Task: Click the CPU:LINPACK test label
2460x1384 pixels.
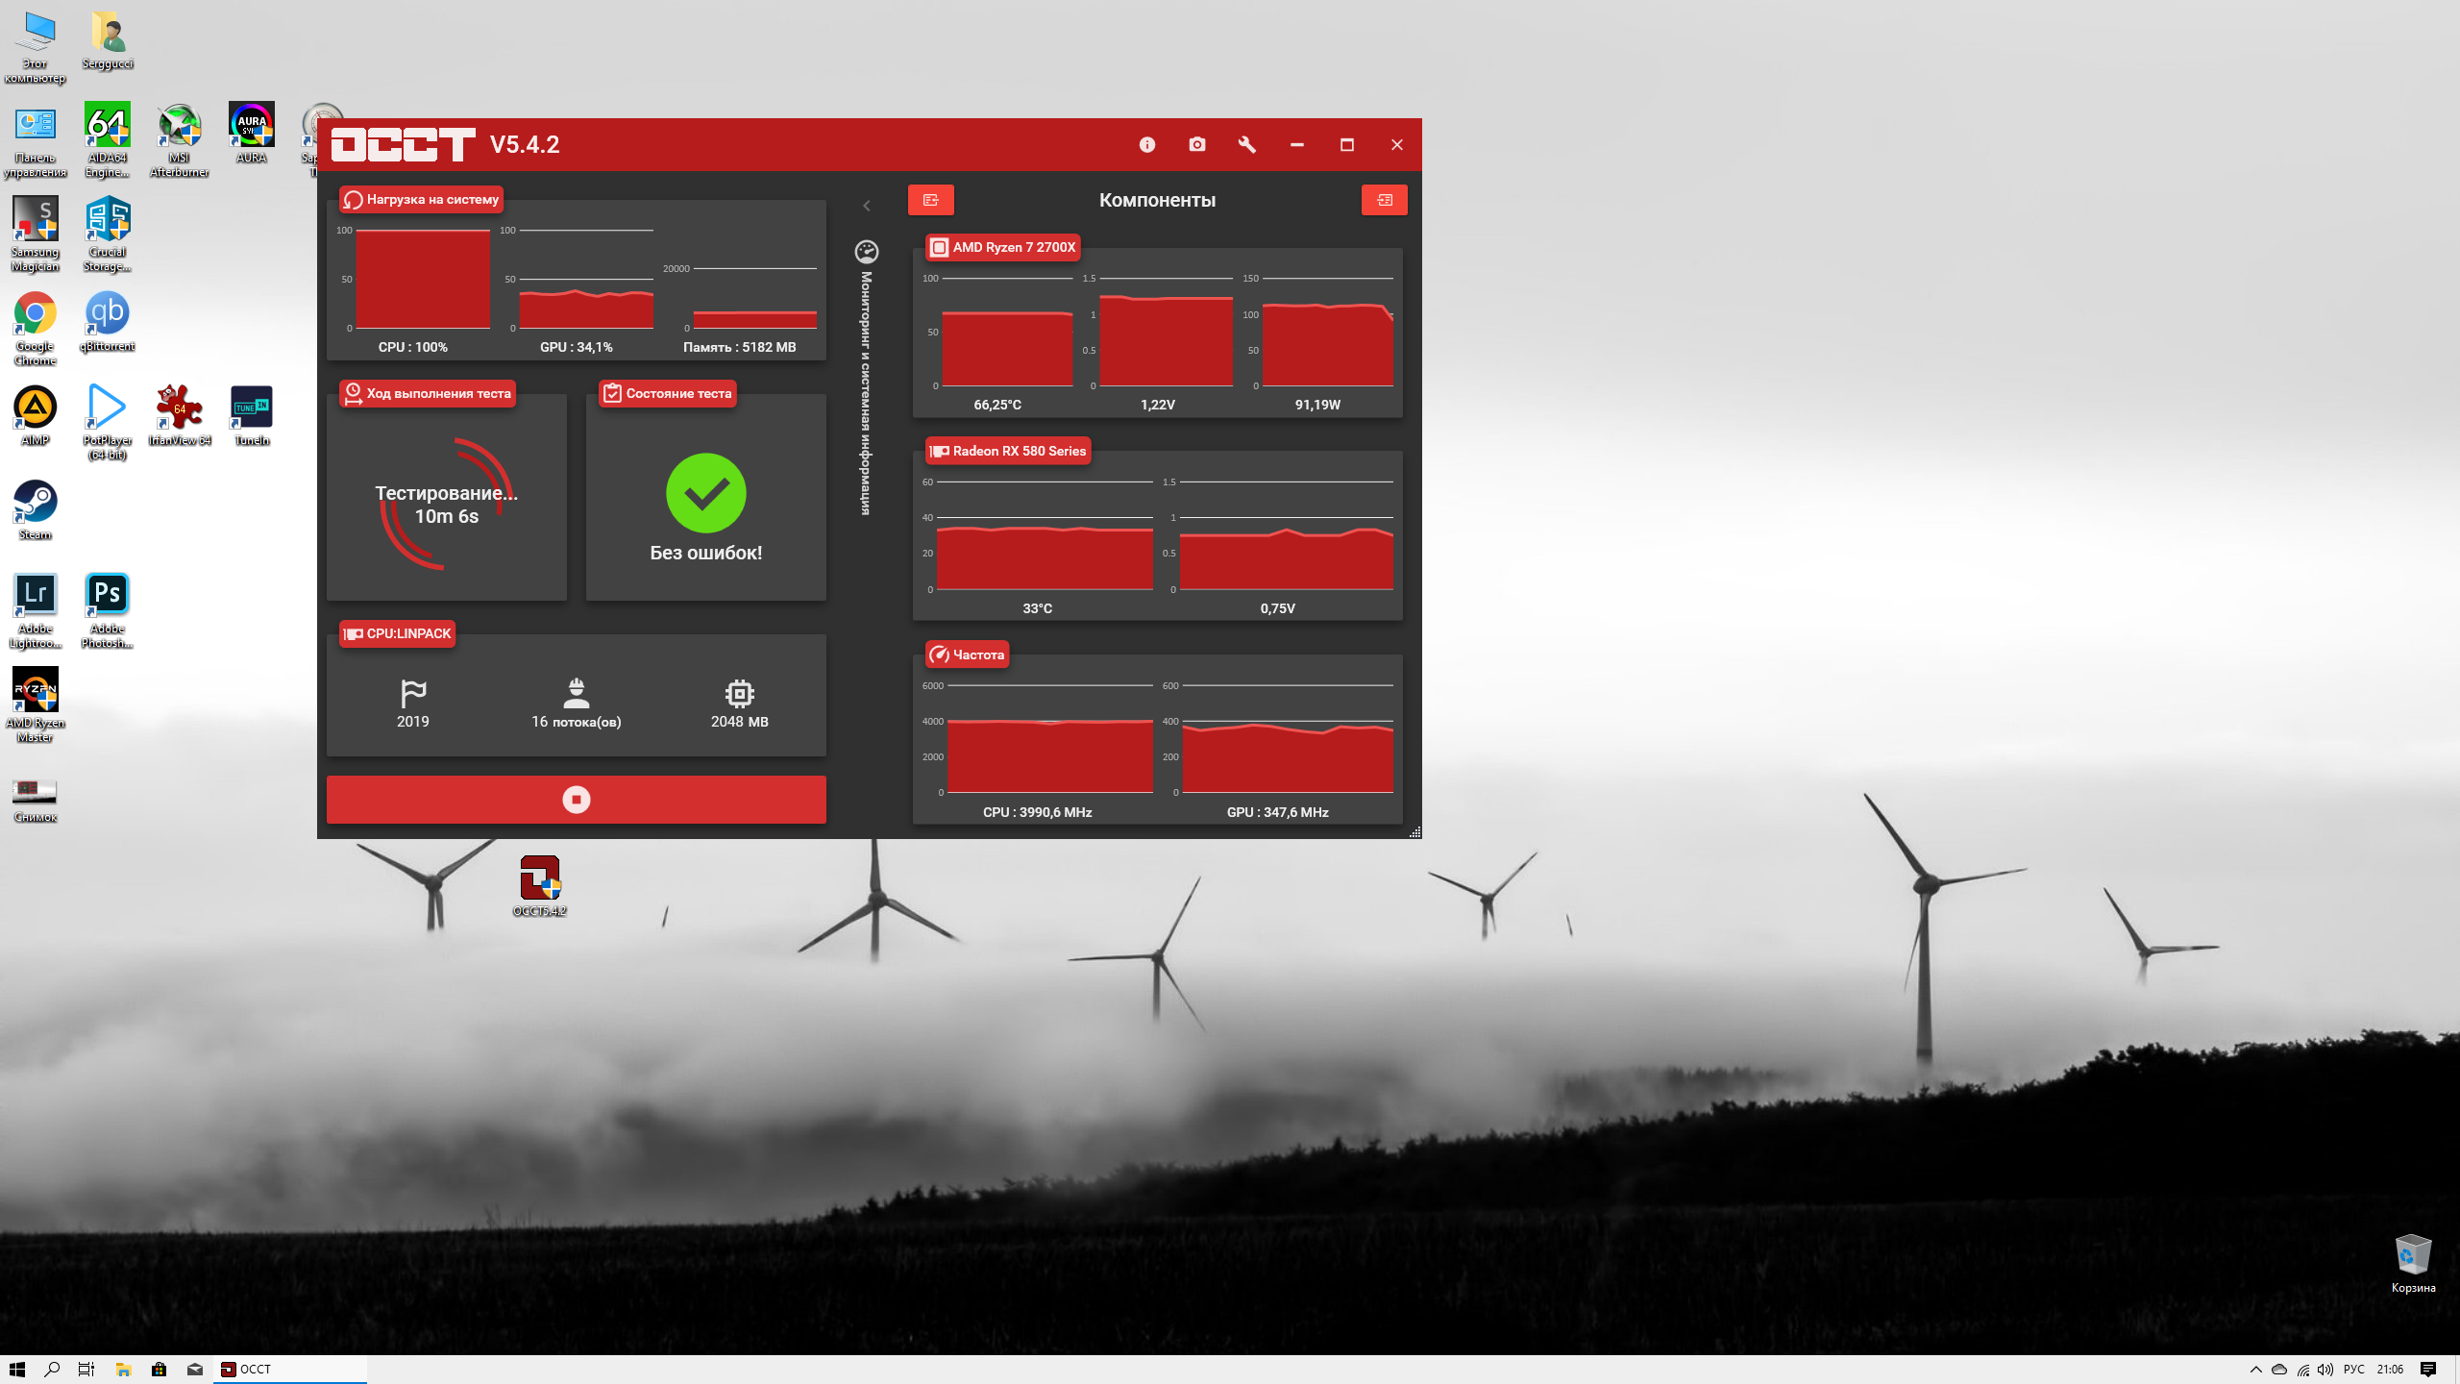Action: point(397,633)
